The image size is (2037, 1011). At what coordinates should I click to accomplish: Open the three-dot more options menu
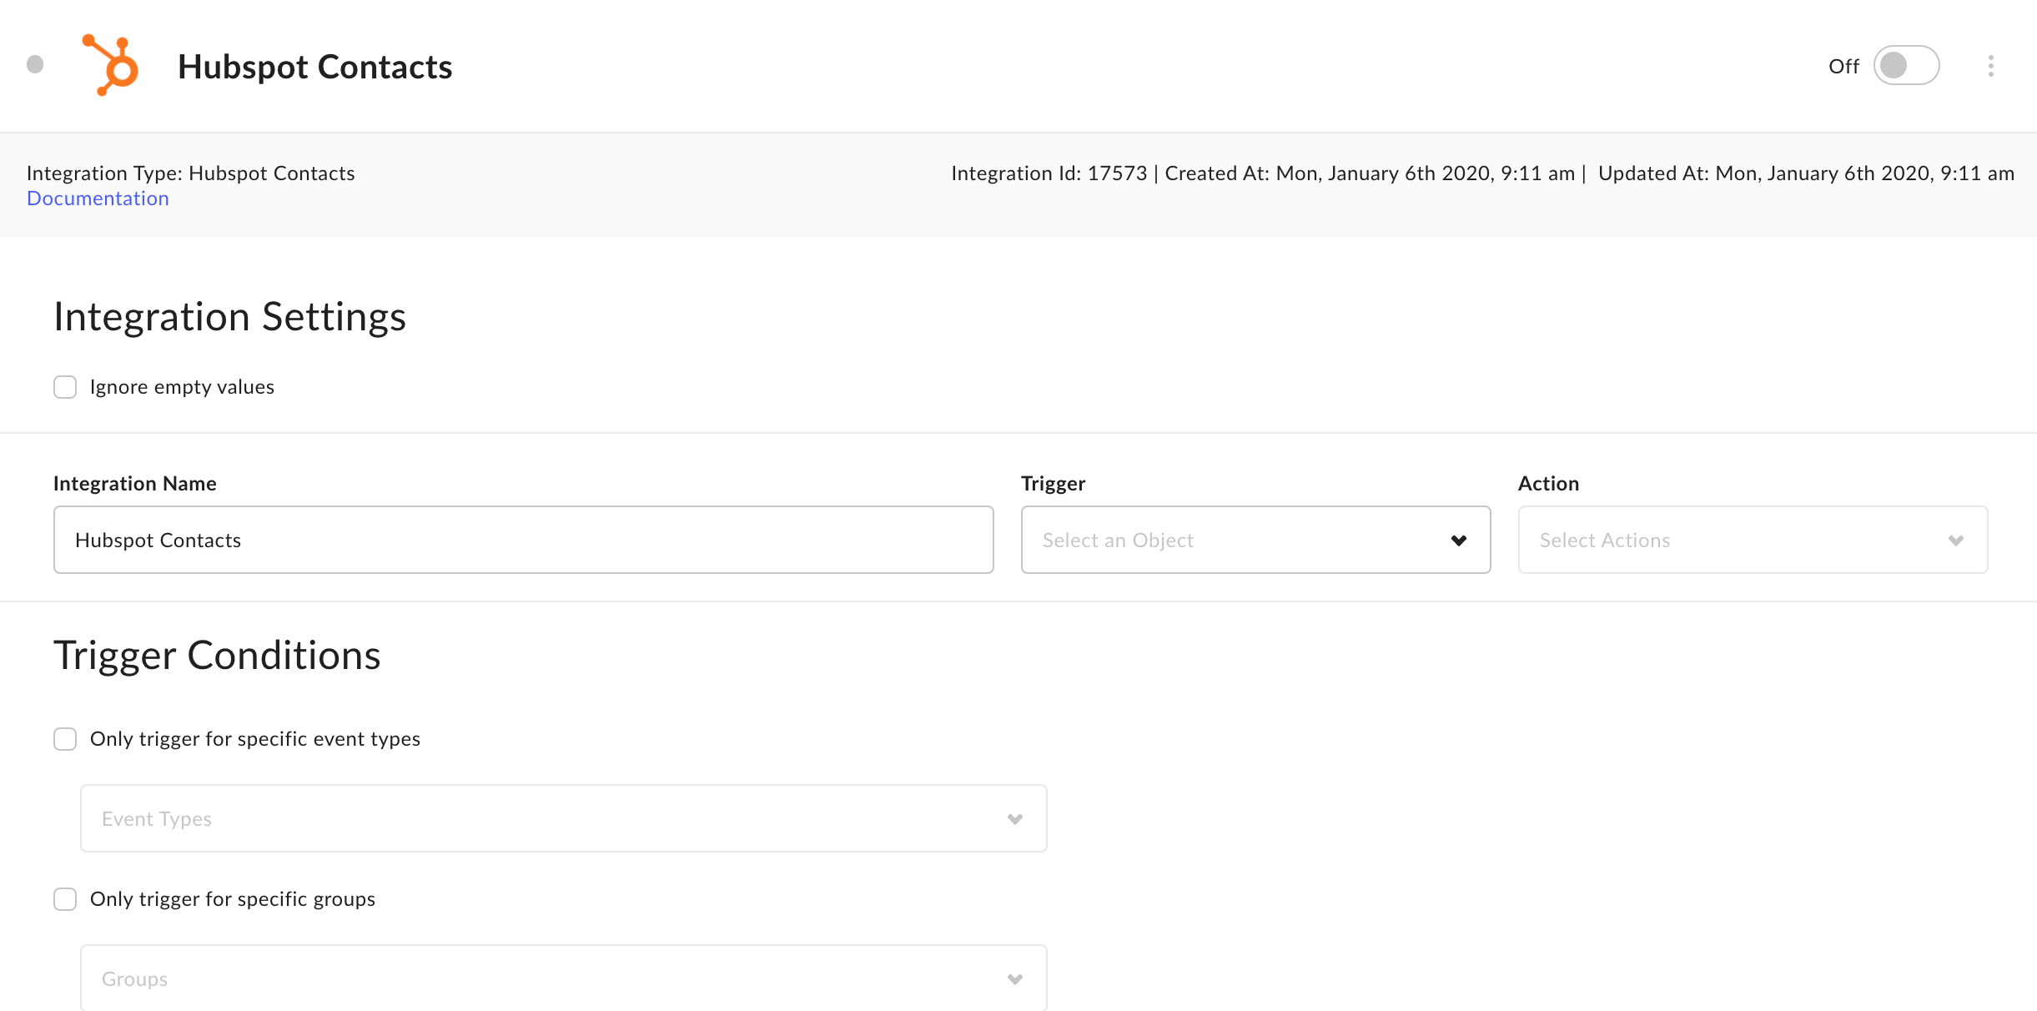click(1990, 66)
